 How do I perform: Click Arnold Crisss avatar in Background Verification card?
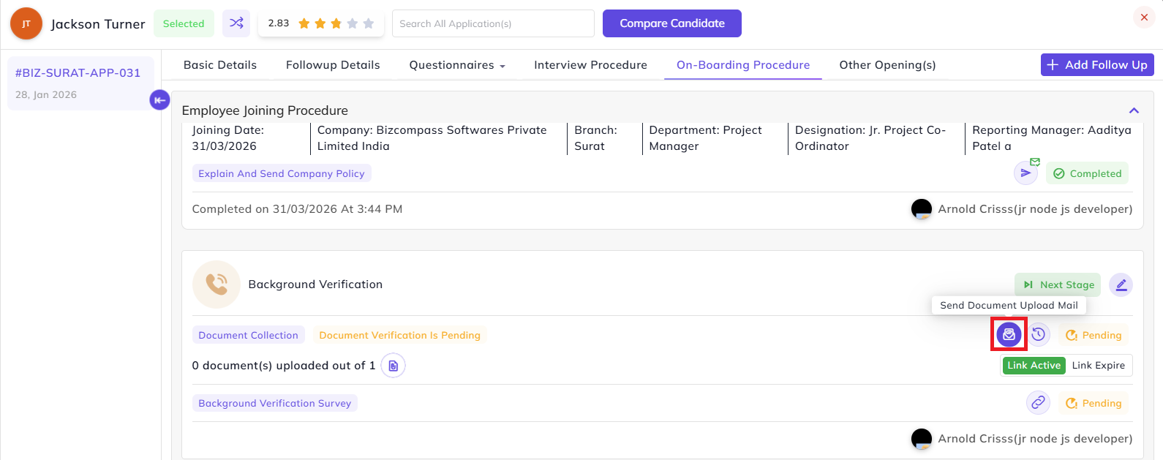pyautogui.click(x=922, y=439)
